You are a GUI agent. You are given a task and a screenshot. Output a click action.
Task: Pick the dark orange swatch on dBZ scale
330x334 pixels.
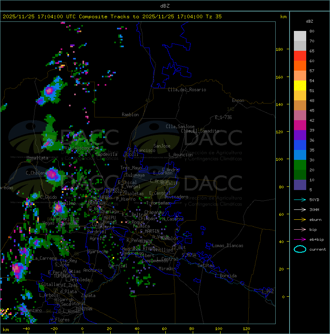(300, 65)
